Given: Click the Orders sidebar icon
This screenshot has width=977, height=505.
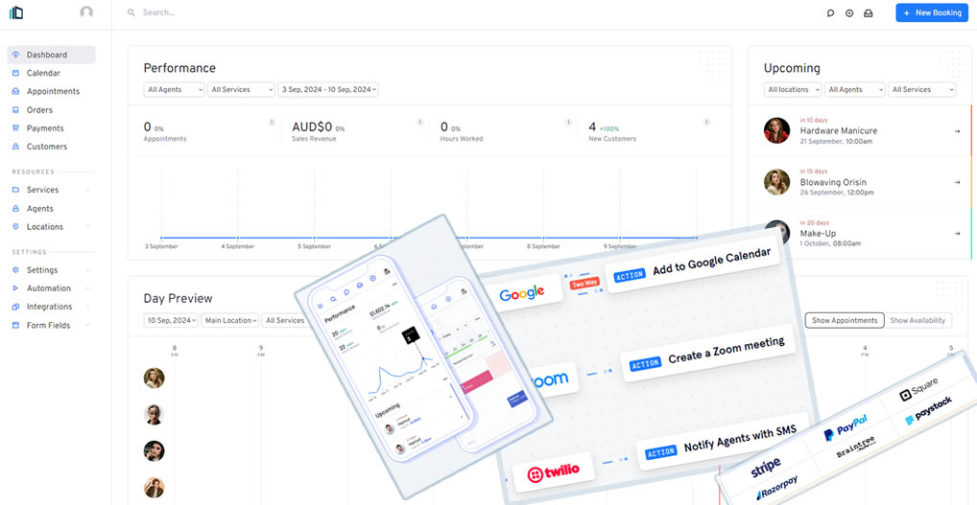Looking at the screenshot, I should [x=16, y=110].
